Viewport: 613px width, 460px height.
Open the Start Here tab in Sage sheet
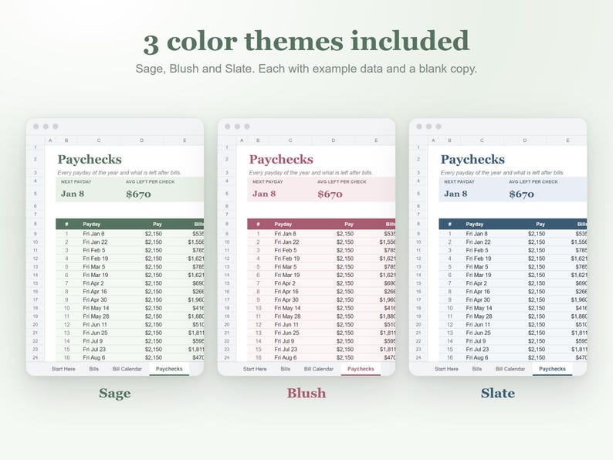click(x=63, y=369)
